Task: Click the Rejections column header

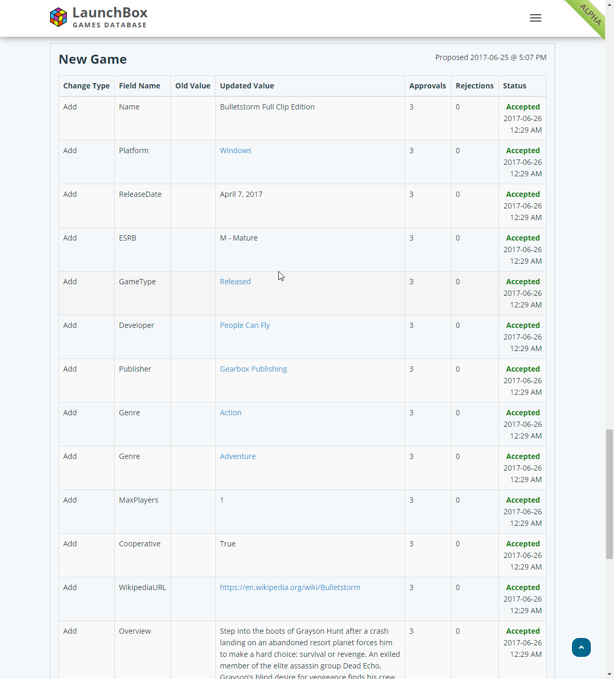Action: 475,86
